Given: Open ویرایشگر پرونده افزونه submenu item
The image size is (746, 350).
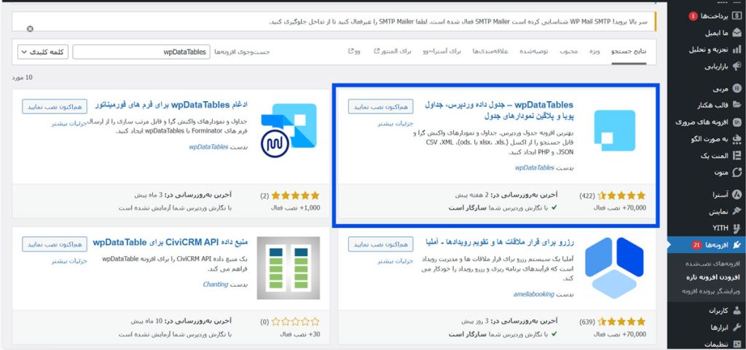Looking at the screenshot, I should pyautogui.click(x=712, y=290).
